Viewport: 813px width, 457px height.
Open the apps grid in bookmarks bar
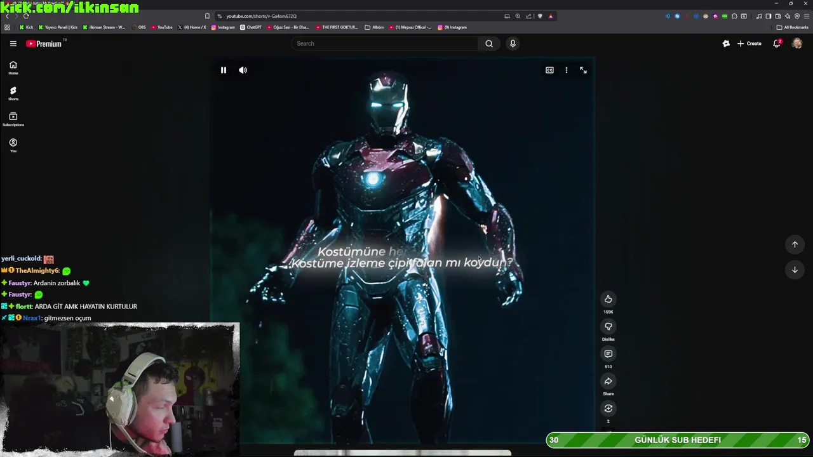click(x=7, y=27)
